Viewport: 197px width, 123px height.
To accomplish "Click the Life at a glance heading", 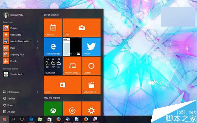I will click(x=51, y=15).
